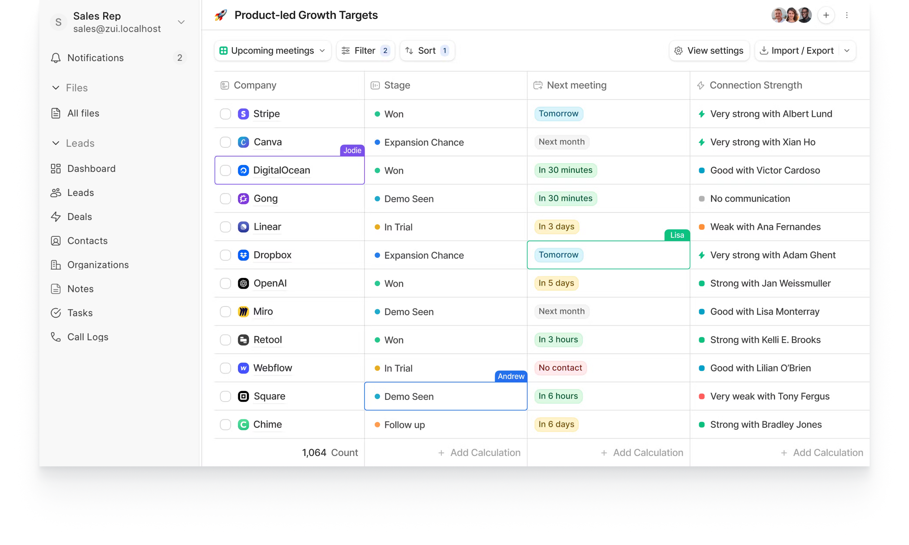Screen dimensions: 909x545
Task: Click the Gong company logo
Action: click(x=243, y=199)
